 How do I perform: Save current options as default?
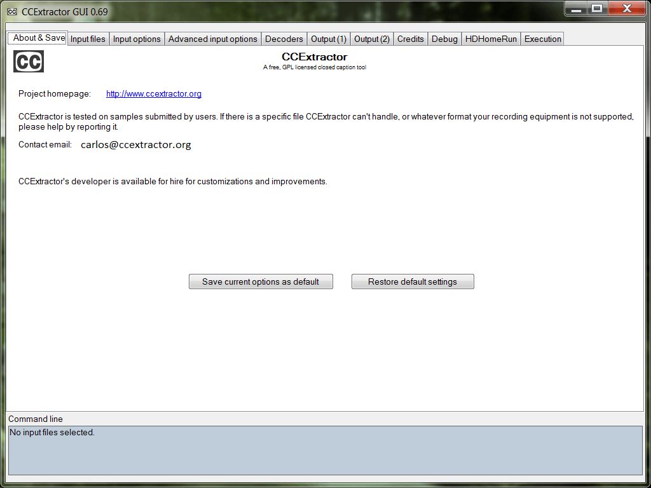(261, 281)
